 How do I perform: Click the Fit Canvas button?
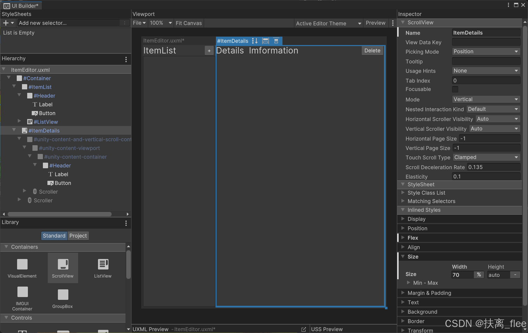click(189, 23)
